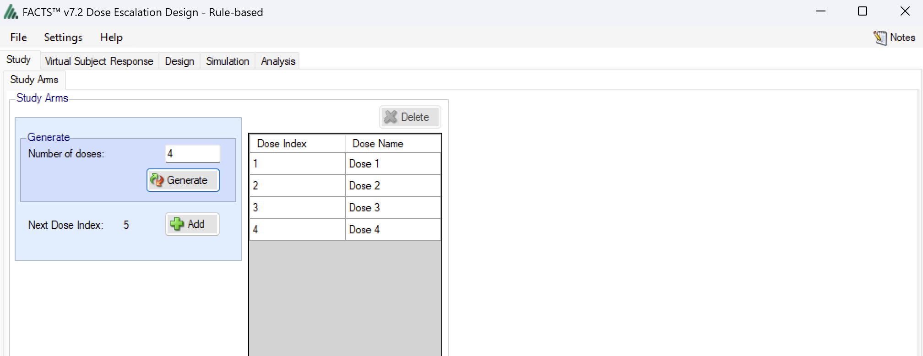Select the Study Arms sub-tab
This screenshot has width=923, height=356.
coord(34,80)
